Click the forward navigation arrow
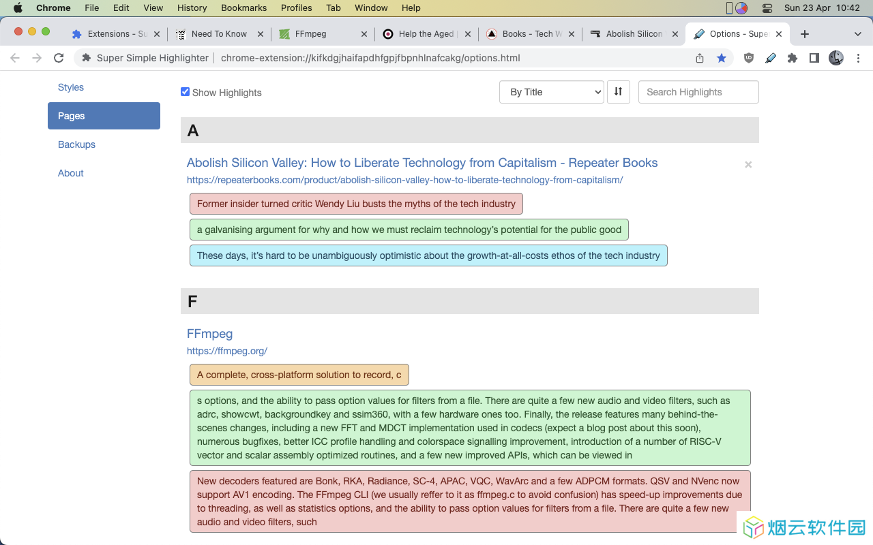 pyautogui.click(x=37, y=58)
